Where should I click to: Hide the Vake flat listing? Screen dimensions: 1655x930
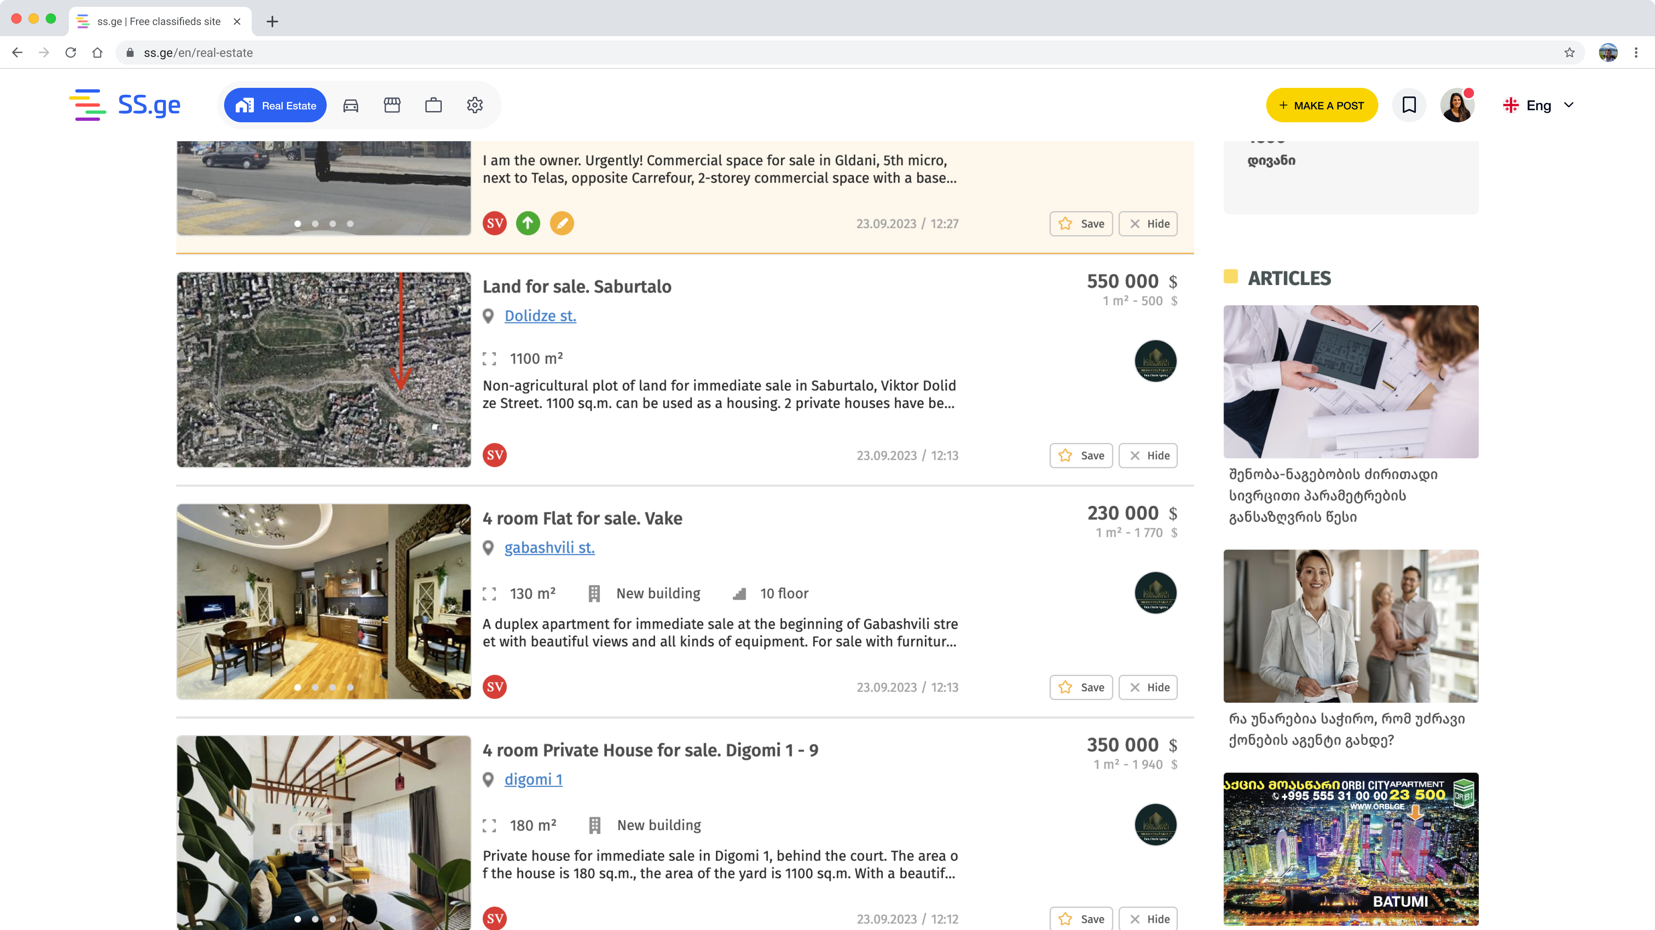pos(1148,688)
